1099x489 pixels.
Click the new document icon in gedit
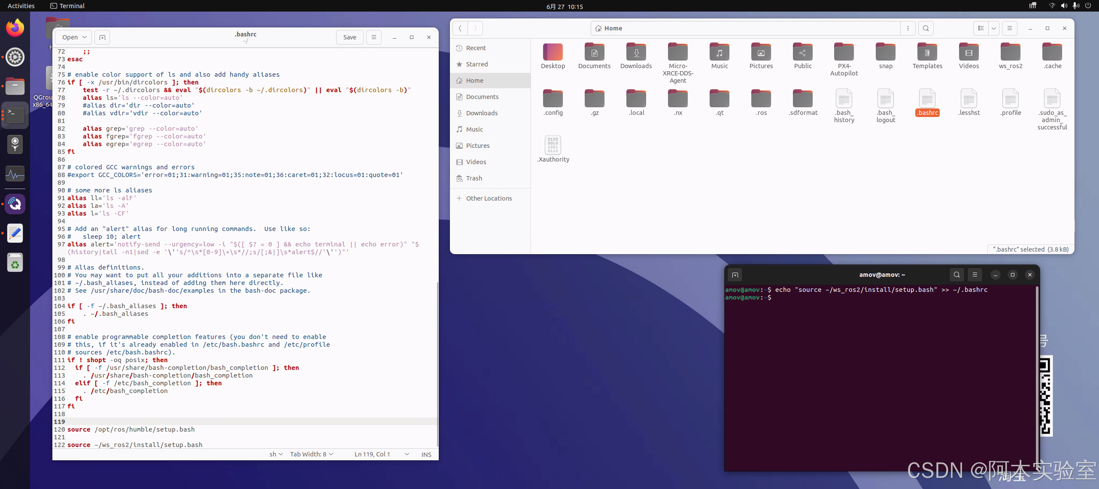(x=102, y=37)
